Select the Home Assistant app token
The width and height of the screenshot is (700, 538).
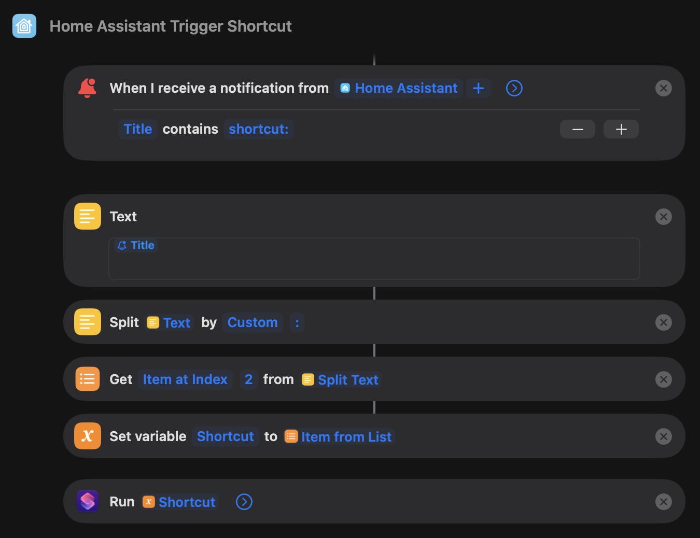(x=399, y=88)
